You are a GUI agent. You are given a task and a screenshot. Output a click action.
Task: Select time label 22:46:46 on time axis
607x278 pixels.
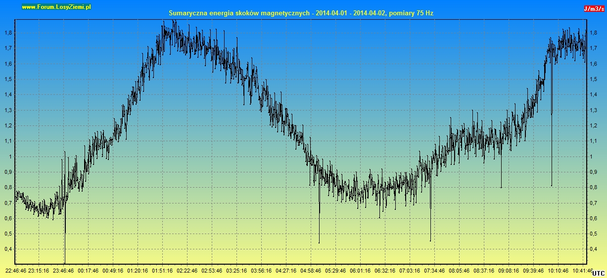pyautogui.click(x=16, y=271)
